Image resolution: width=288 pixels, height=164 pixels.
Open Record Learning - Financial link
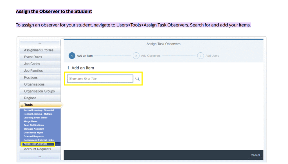point(39,110)
